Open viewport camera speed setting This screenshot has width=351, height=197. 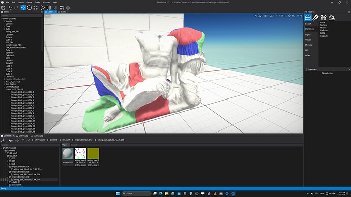297,16
